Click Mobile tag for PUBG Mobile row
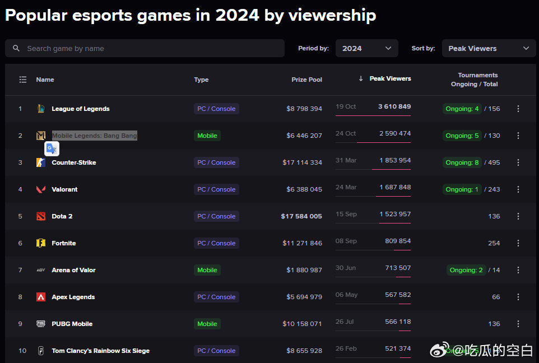Image resolution: width=539 pixels, height=363 pixels. (207, 323)
